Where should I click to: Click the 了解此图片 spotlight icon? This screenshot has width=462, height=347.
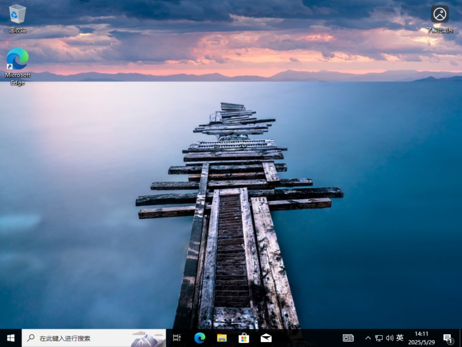coord(440,18)
